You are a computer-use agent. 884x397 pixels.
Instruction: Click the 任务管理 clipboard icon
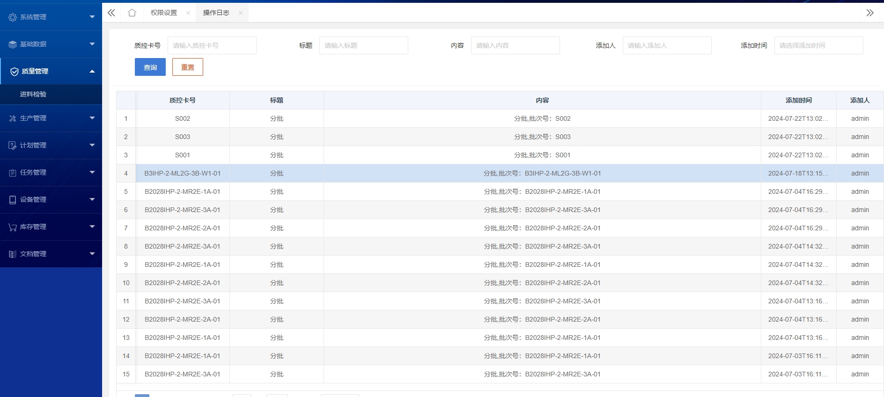click(13, 173)
